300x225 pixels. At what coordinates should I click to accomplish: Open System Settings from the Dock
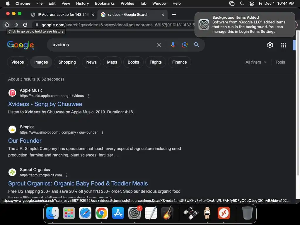tap(134, 213)
